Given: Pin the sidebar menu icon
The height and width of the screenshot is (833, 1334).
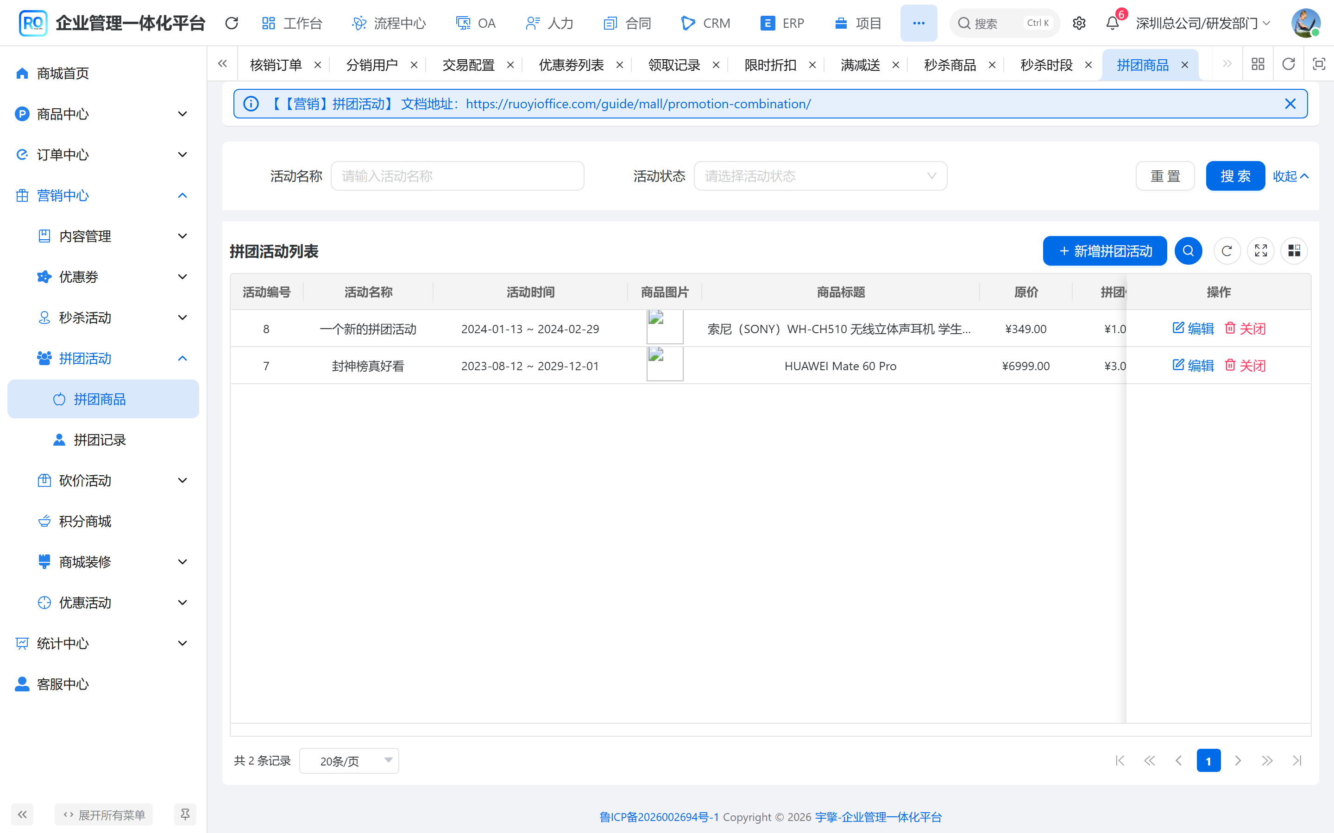Looking at the screenshot, I should pyautogui.click(x=185, y=814).
